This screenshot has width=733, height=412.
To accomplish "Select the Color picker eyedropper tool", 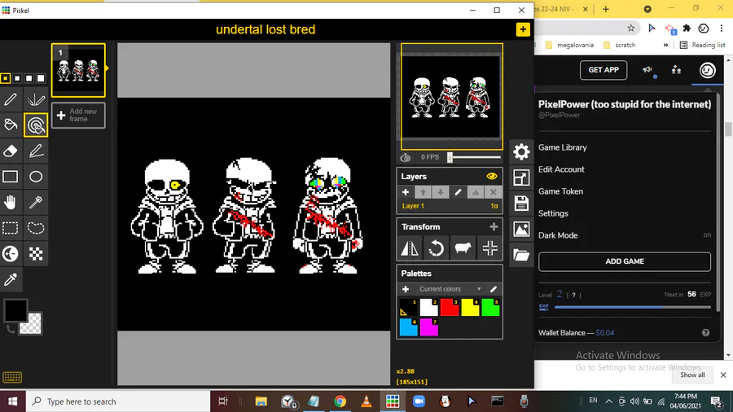I will coord(11,279).
